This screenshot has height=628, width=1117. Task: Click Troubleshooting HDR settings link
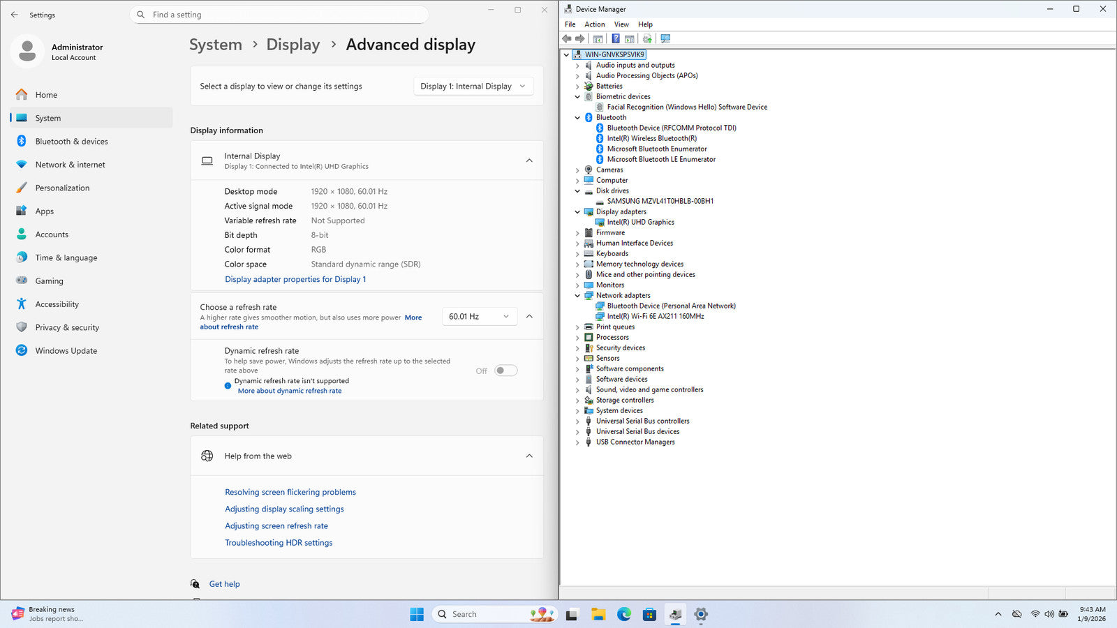279,543
